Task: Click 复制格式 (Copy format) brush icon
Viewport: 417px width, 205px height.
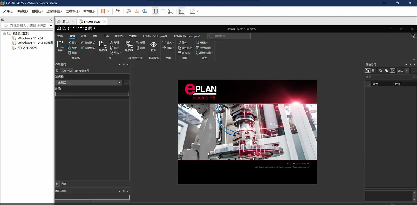Action: pos(82,43)
